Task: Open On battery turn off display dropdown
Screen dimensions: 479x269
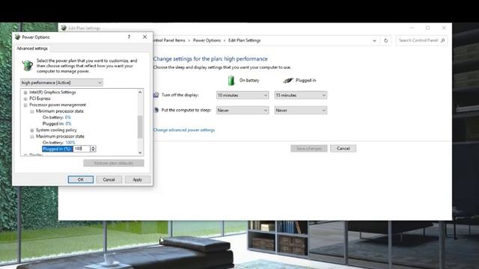Action: (x=242, y=95)
